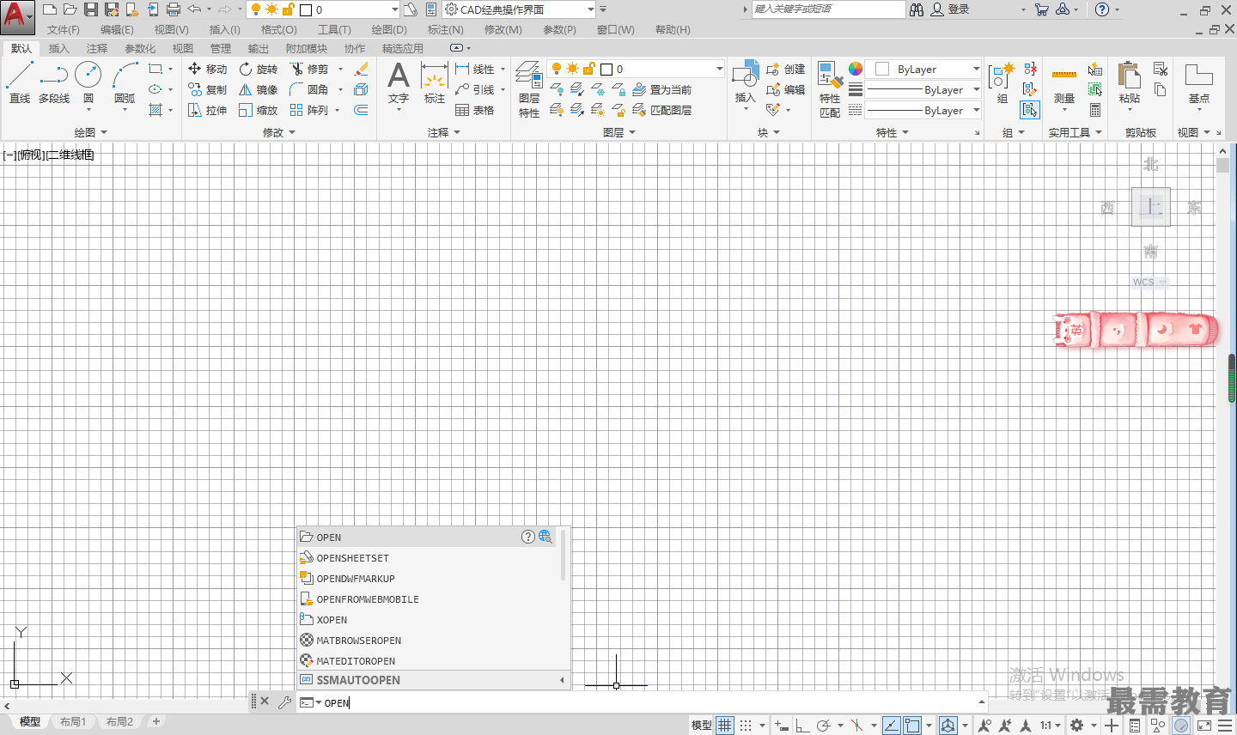Select the Line (直线) drawing tool
This screenshot has width=1237, height=735.
pos(20,83)
